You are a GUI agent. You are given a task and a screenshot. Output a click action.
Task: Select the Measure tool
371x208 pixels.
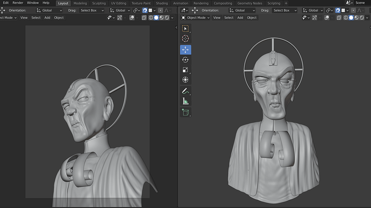(185, 101)
